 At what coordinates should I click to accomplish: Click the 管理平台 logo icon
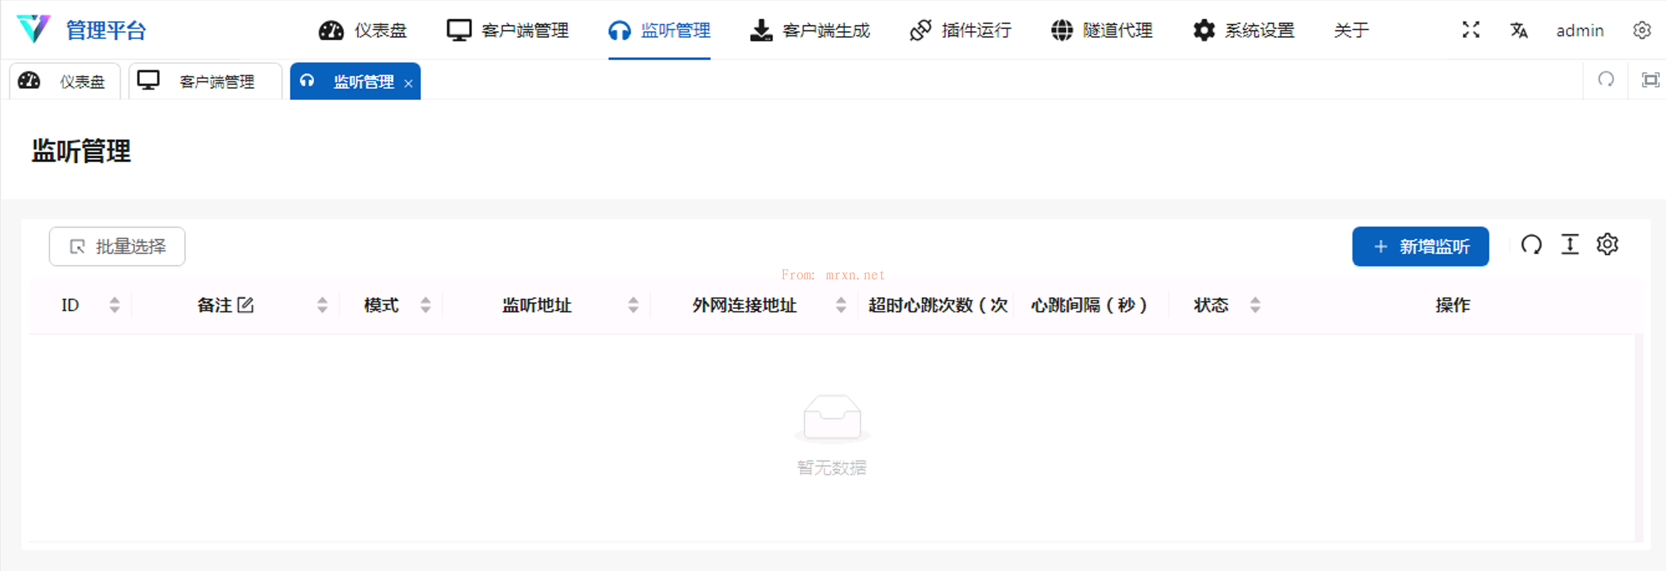coord(34,29)
